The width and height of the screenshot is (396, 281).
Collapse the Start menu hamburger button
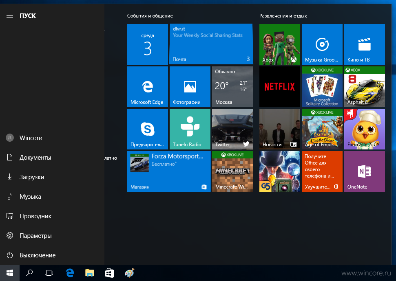click(10, 15)
